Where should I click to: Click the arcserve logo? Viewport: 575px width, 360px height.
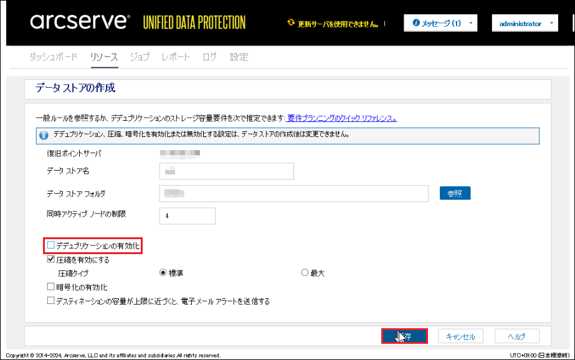(x=80, y=22)
